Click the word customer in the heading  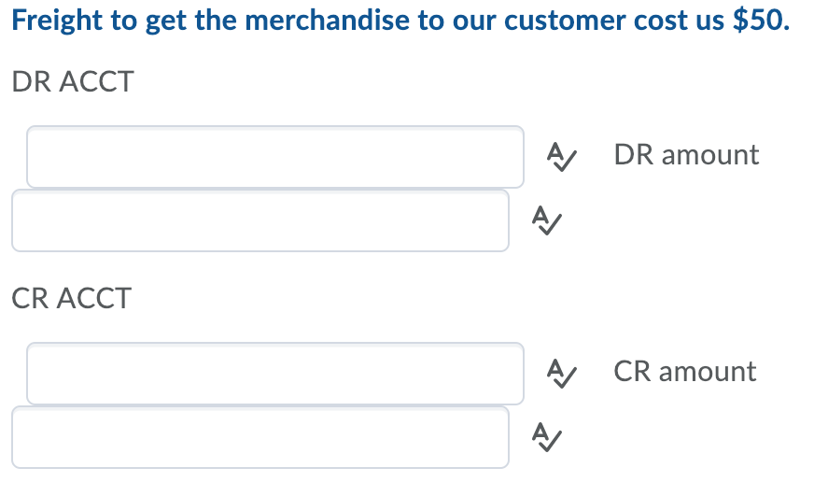(x=567, y=22)
